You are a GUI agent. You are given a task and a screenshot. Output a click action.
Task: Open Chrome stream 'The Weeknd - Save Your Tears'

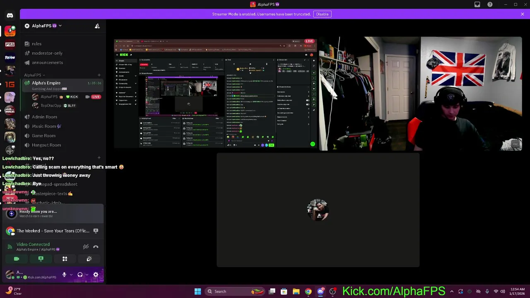[x=53, y=231]
